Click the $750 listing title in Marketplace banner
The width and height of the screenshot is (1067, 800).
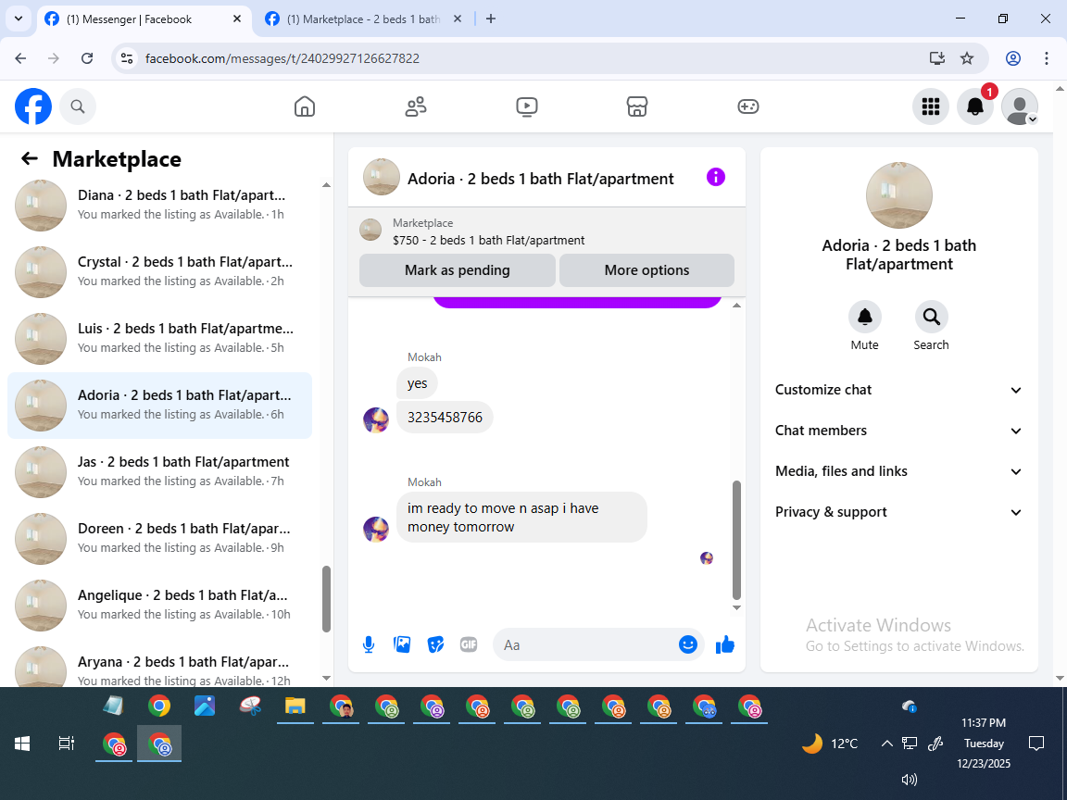(489, 240)
